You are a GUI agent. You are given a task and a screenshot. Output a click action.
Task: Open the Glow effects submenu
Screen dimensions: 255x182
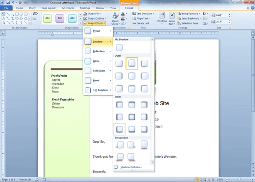[98, 61]
